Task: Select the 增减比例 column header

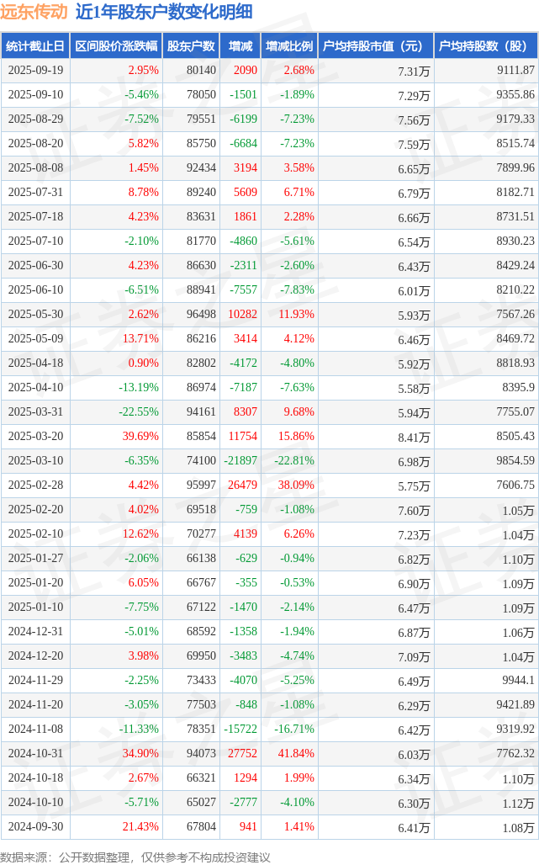Action: [x=288, y=46]
